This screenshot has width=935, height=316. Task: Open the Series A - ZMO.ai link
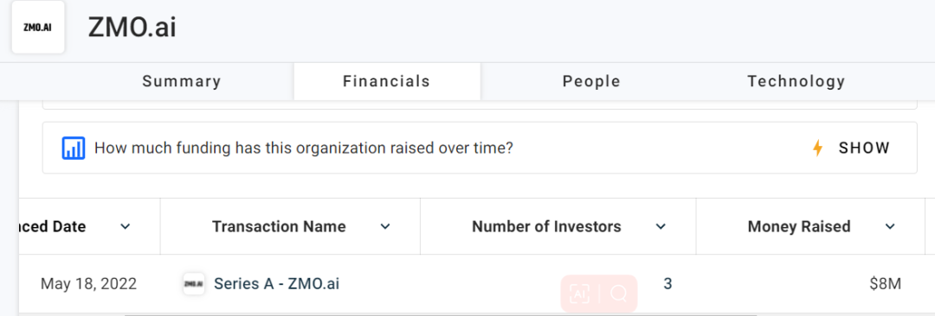pos(277,284)
